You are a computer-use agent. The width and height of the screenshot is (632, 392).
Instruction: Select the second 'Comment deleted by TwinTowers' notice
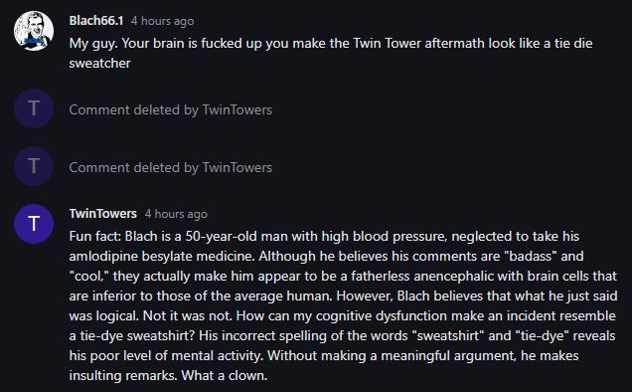171,167
